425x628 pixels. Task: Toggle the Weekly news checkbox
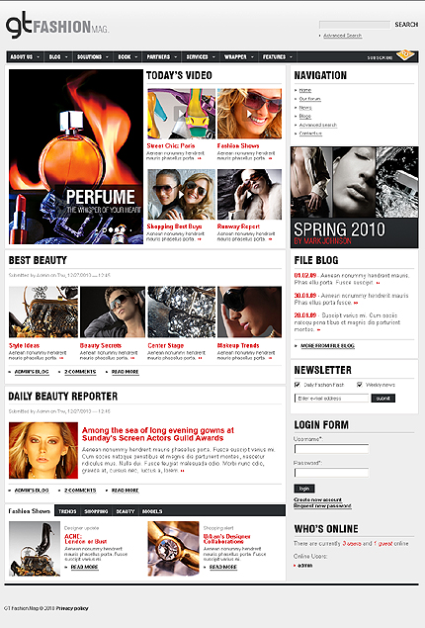(360, 385)
